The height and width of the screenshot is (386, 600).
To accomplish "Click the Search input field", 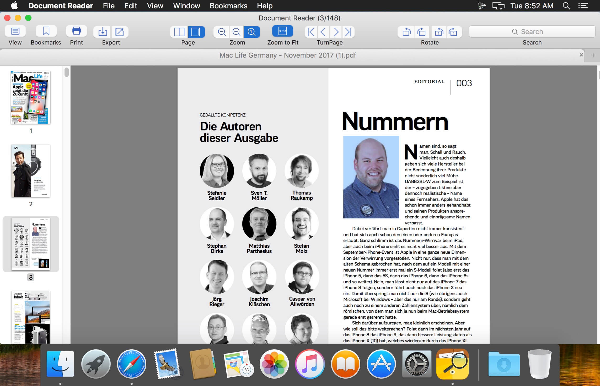I will point(532,32).
